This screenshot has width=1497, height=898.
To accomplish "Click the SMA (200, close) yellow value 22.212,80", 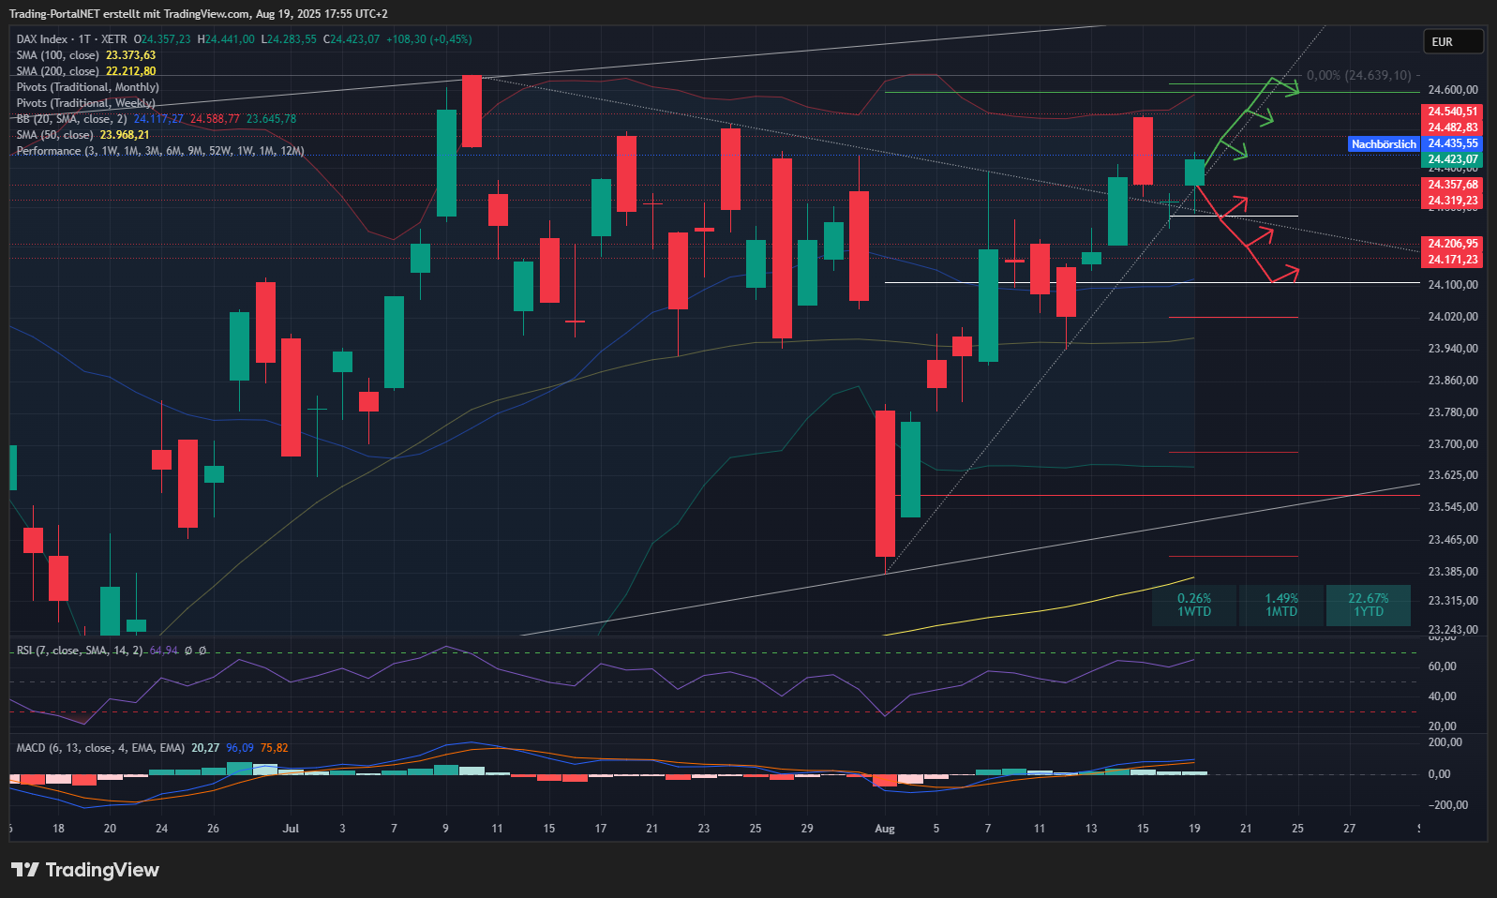I will click(x=131, y=71).
